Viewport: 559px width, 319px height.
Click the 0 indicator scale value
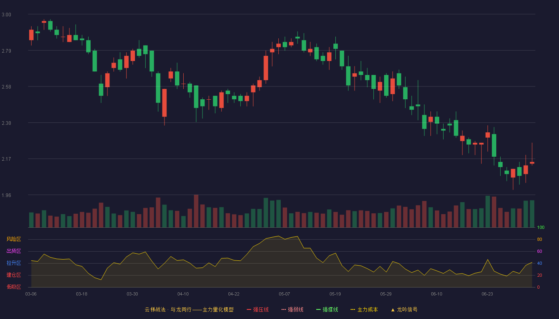pyautogui.click(x=538, y=287)
